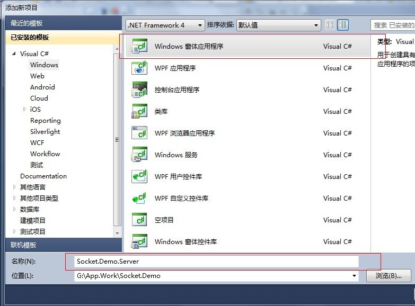Click the 控制台应用程序 template name
This screenshot has height=306, width=415.
[177, 89]
